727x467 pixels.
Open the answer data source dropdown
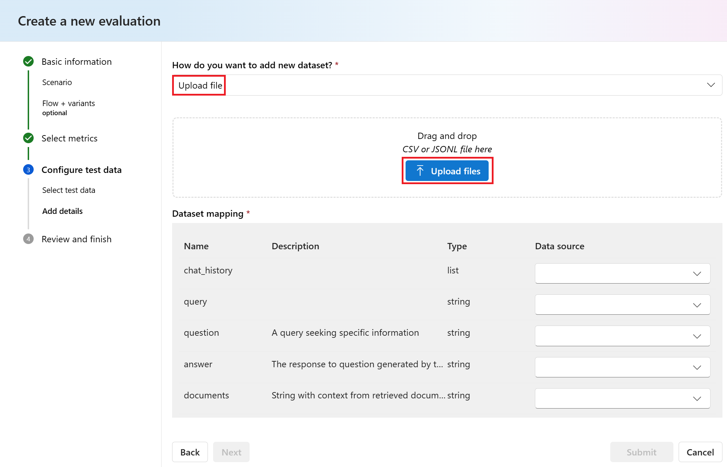622,367
